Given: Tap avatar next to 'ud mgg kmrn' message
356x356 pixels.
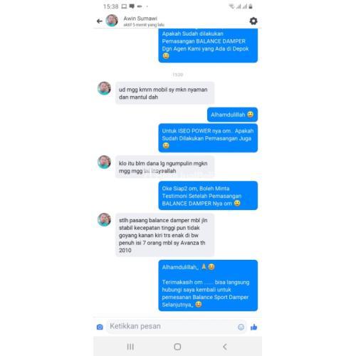Looking at the screenshot, I should [x=104, y=88].
